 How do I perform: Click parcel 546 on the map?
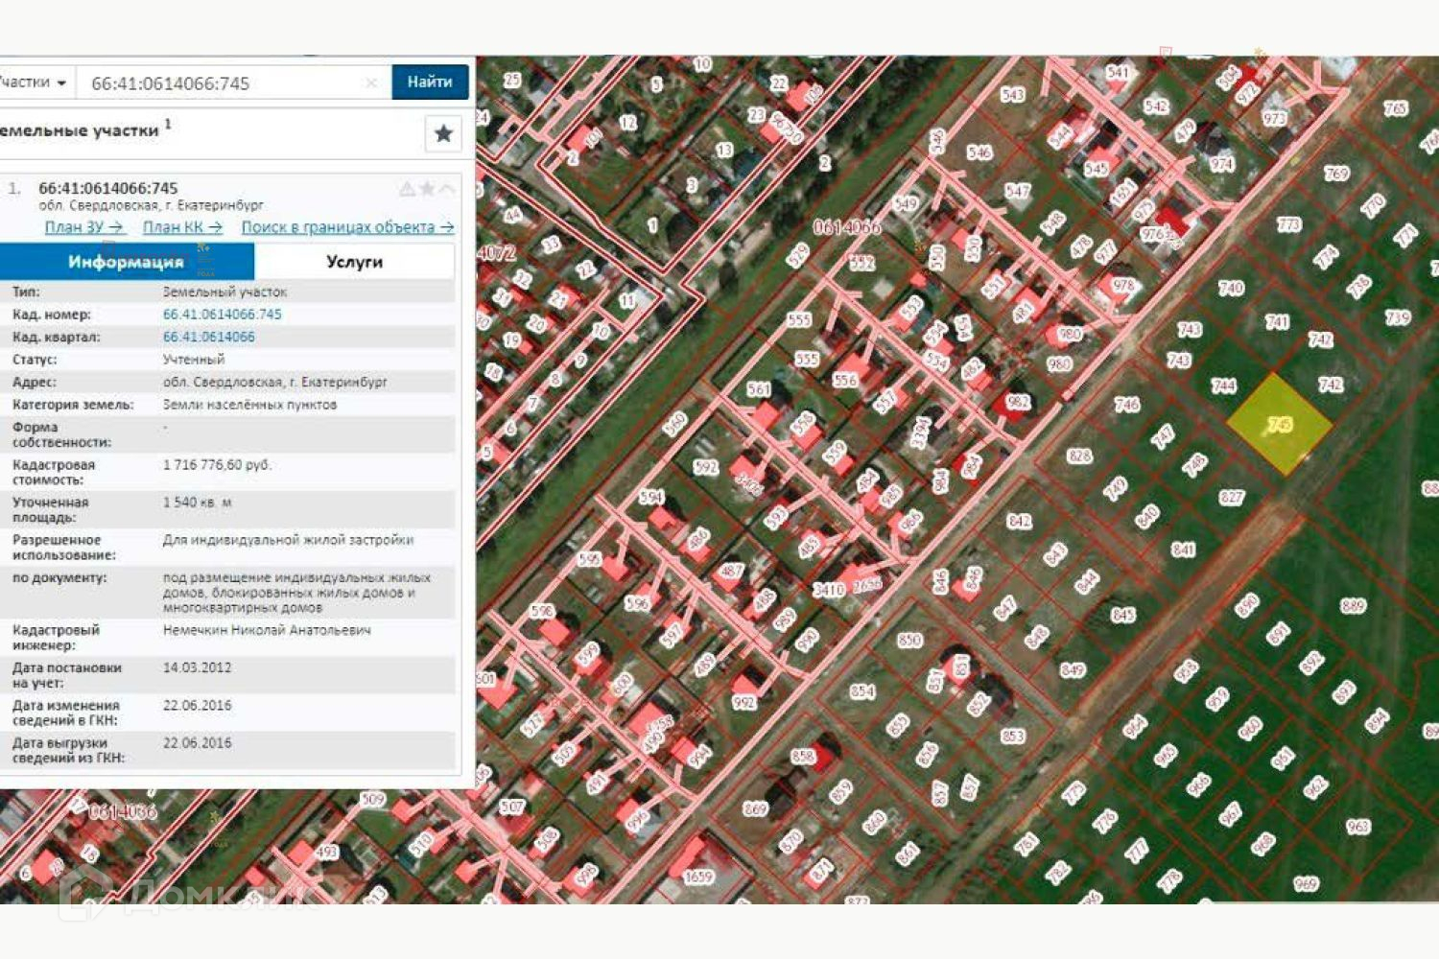coord(979,152)
